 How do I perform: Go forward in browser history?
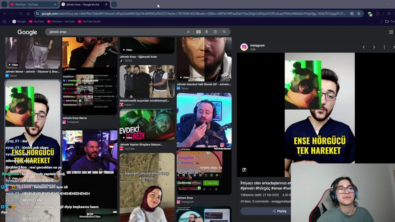[13, 14]
